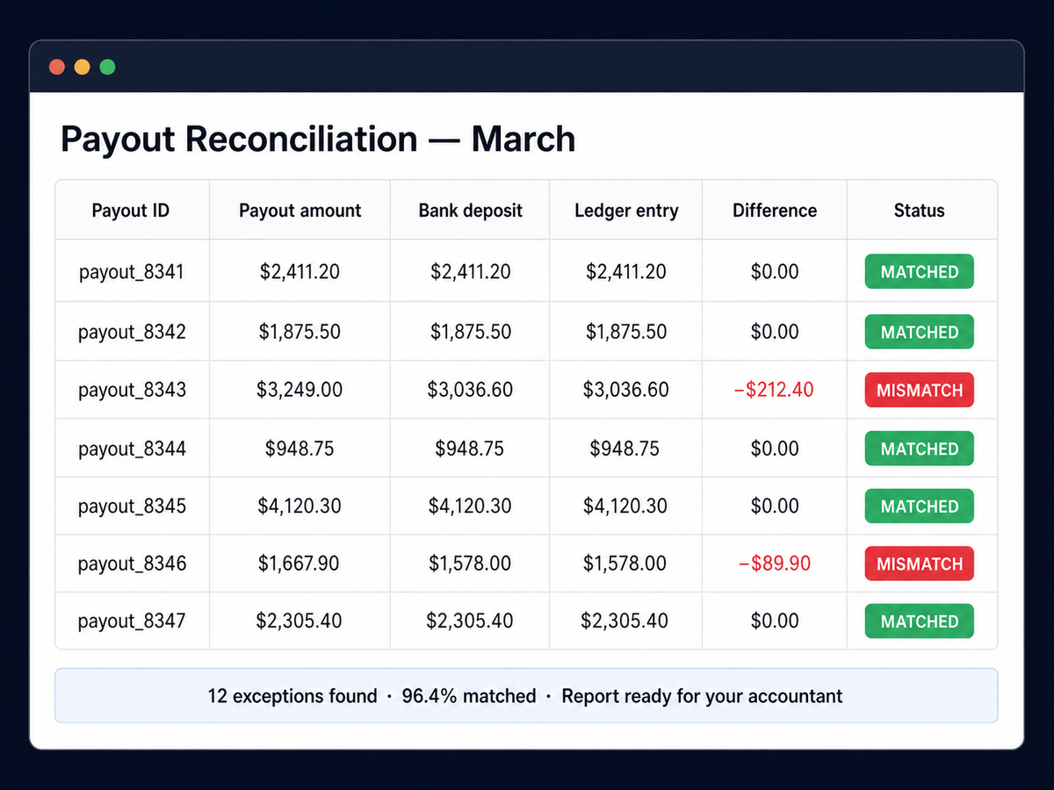
Task: Select payout_8343's bank deposit $3,036.60
Action: point(470,390)
